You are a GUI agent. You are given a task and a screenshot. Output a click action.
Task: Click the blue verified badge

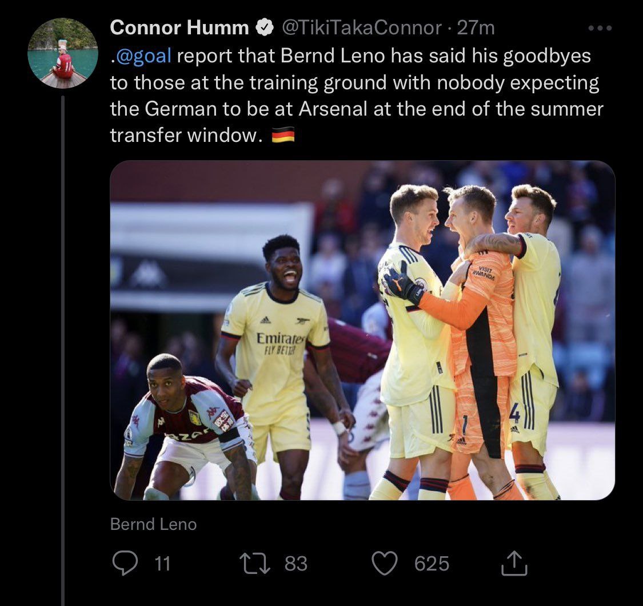(x=263, y=27)
